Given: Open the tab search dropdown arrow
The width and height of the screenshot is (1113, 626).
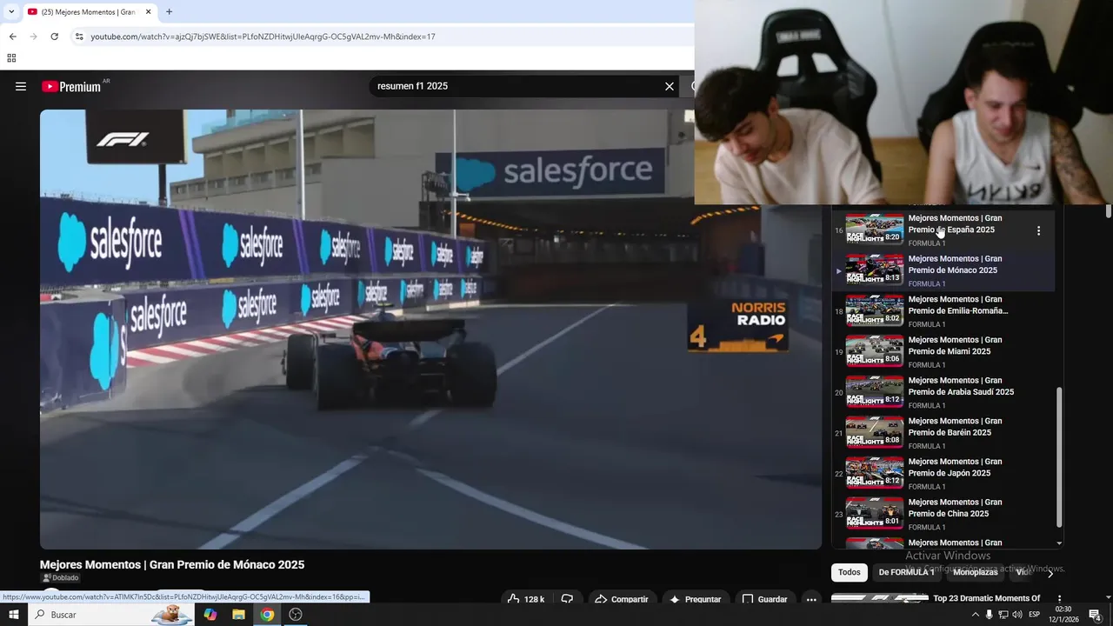Looking at the screenshot, I should 10,11.
